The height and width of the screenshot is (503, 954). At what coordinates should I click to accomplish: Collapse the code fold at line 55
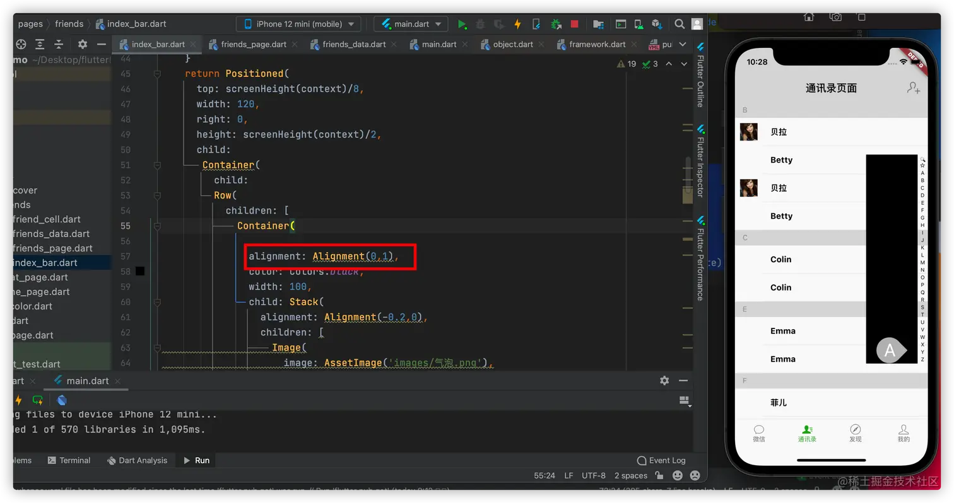tap(157, 226)
